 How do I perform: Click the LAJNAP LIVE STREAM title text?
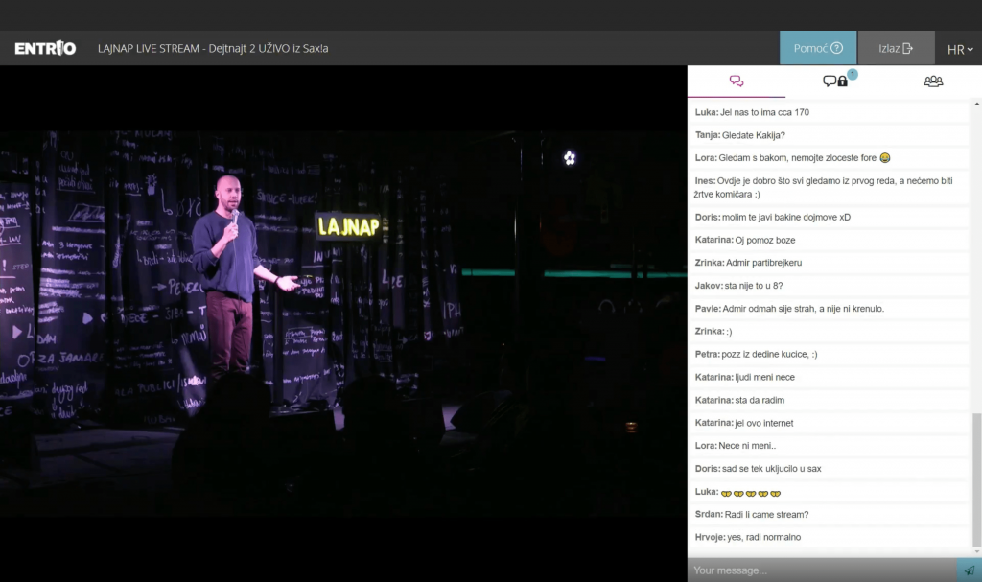[x=213, y=48]
